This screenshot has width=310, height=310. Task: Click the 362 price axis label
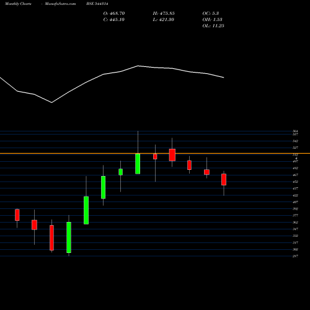[x=295, y=223]
